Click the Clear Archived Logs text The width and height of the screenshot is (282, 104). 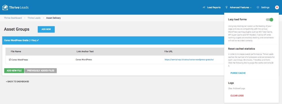(237, 88)
